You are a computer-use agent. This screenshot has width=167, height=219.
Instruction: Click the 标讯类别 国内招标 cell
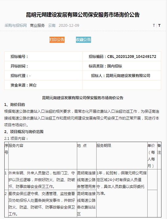[122, 66]
